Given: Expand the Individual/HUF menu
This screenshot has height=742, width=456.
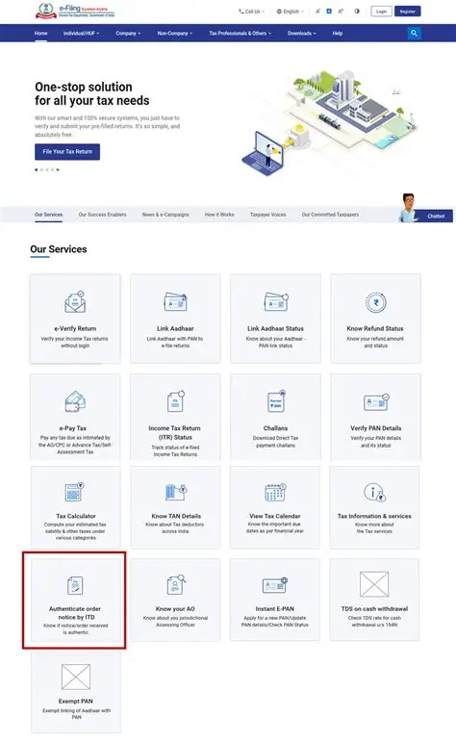Looking at the screenshot, I should point(82,34).
